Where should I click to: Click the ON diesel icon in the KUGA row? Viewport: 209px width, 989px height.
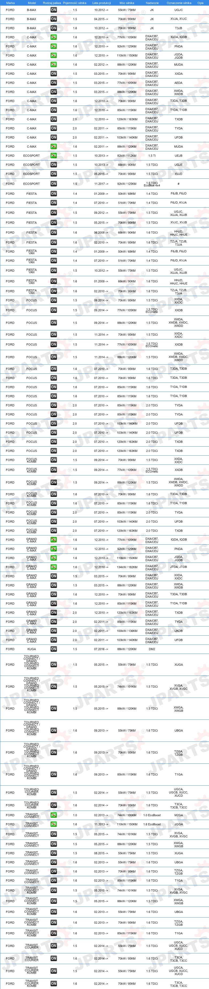click(54, 649)
